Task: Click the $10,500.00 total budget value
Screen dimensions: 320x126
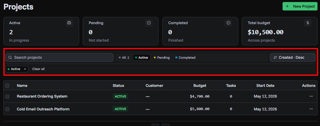Action: point(266,32)
